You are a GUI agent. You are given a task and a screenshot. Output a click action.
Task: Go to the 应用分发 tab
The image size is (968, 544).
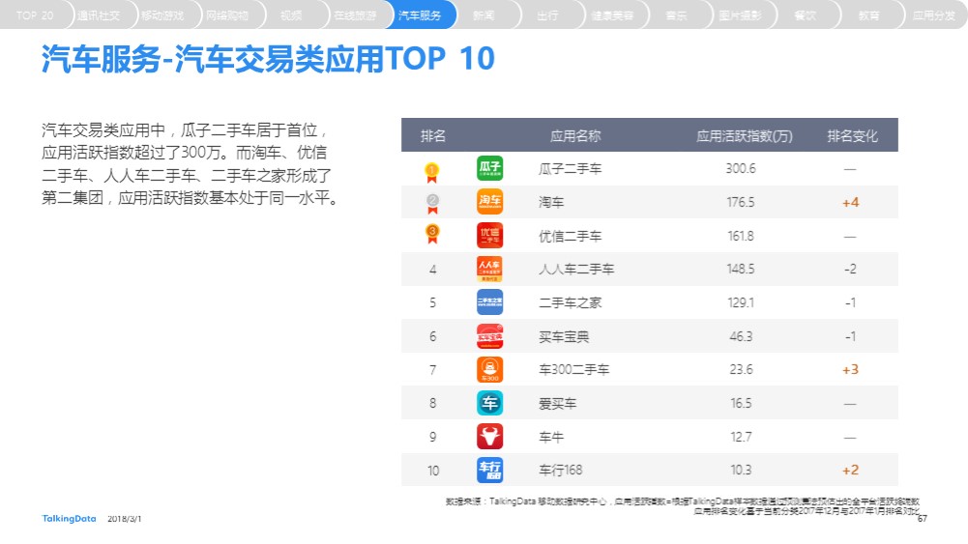tap(933, 14)
